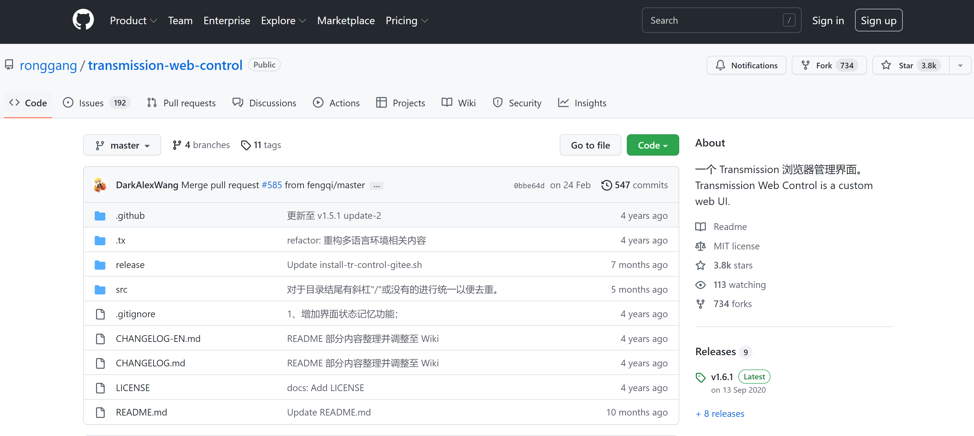
Task: Open the Readme link in About
Action: [x=722, y=227]
